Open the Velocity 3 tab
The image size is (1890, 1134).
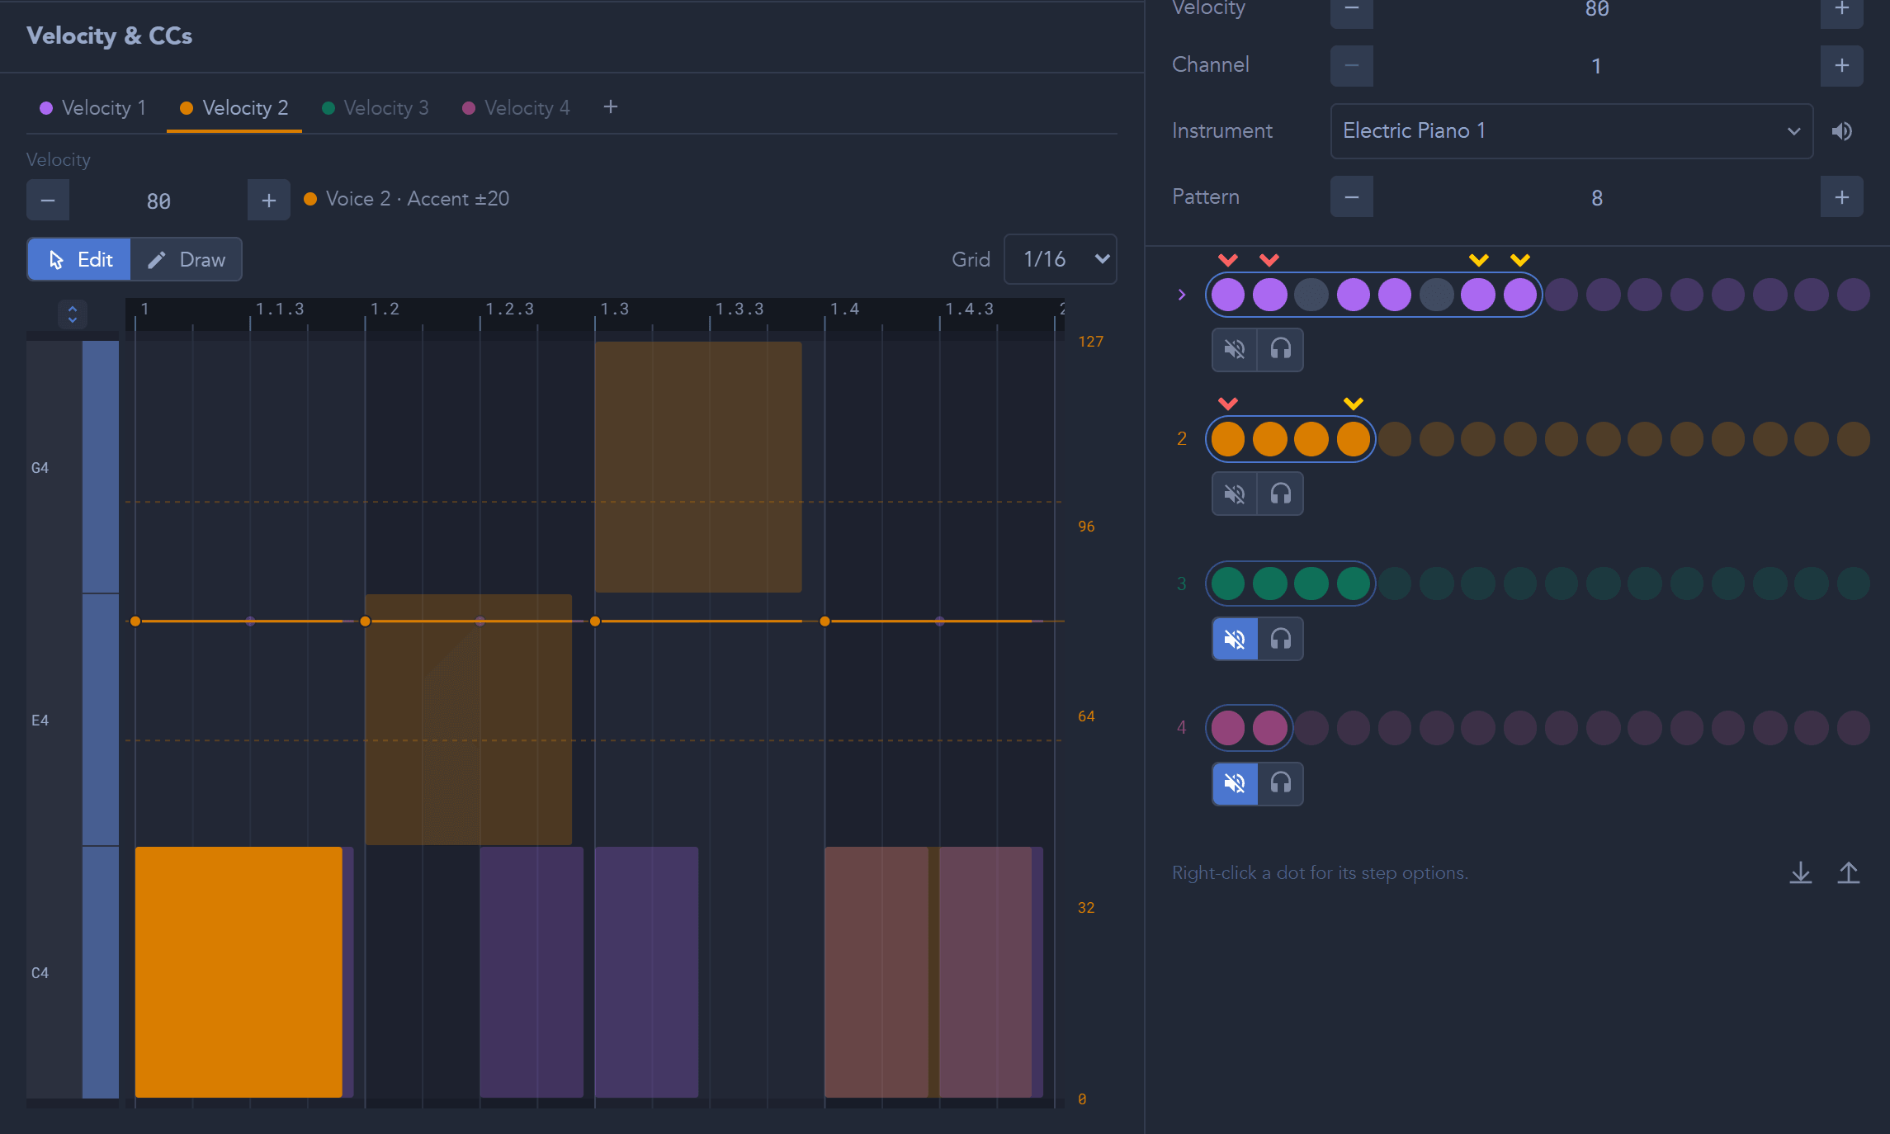click(x=376, y=108)
